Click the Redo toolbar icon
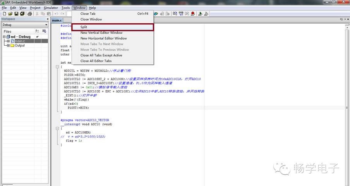The width and height of the screenshot is (350, 186). [62, 14]
